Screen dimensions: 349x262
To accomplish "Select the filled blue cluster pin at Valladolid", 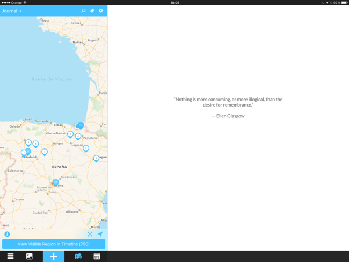I will coord(28,152).
